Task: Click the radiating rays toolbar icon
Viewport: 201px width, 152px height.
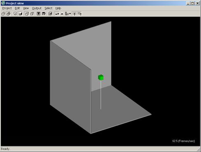Action: pos(74,14)
